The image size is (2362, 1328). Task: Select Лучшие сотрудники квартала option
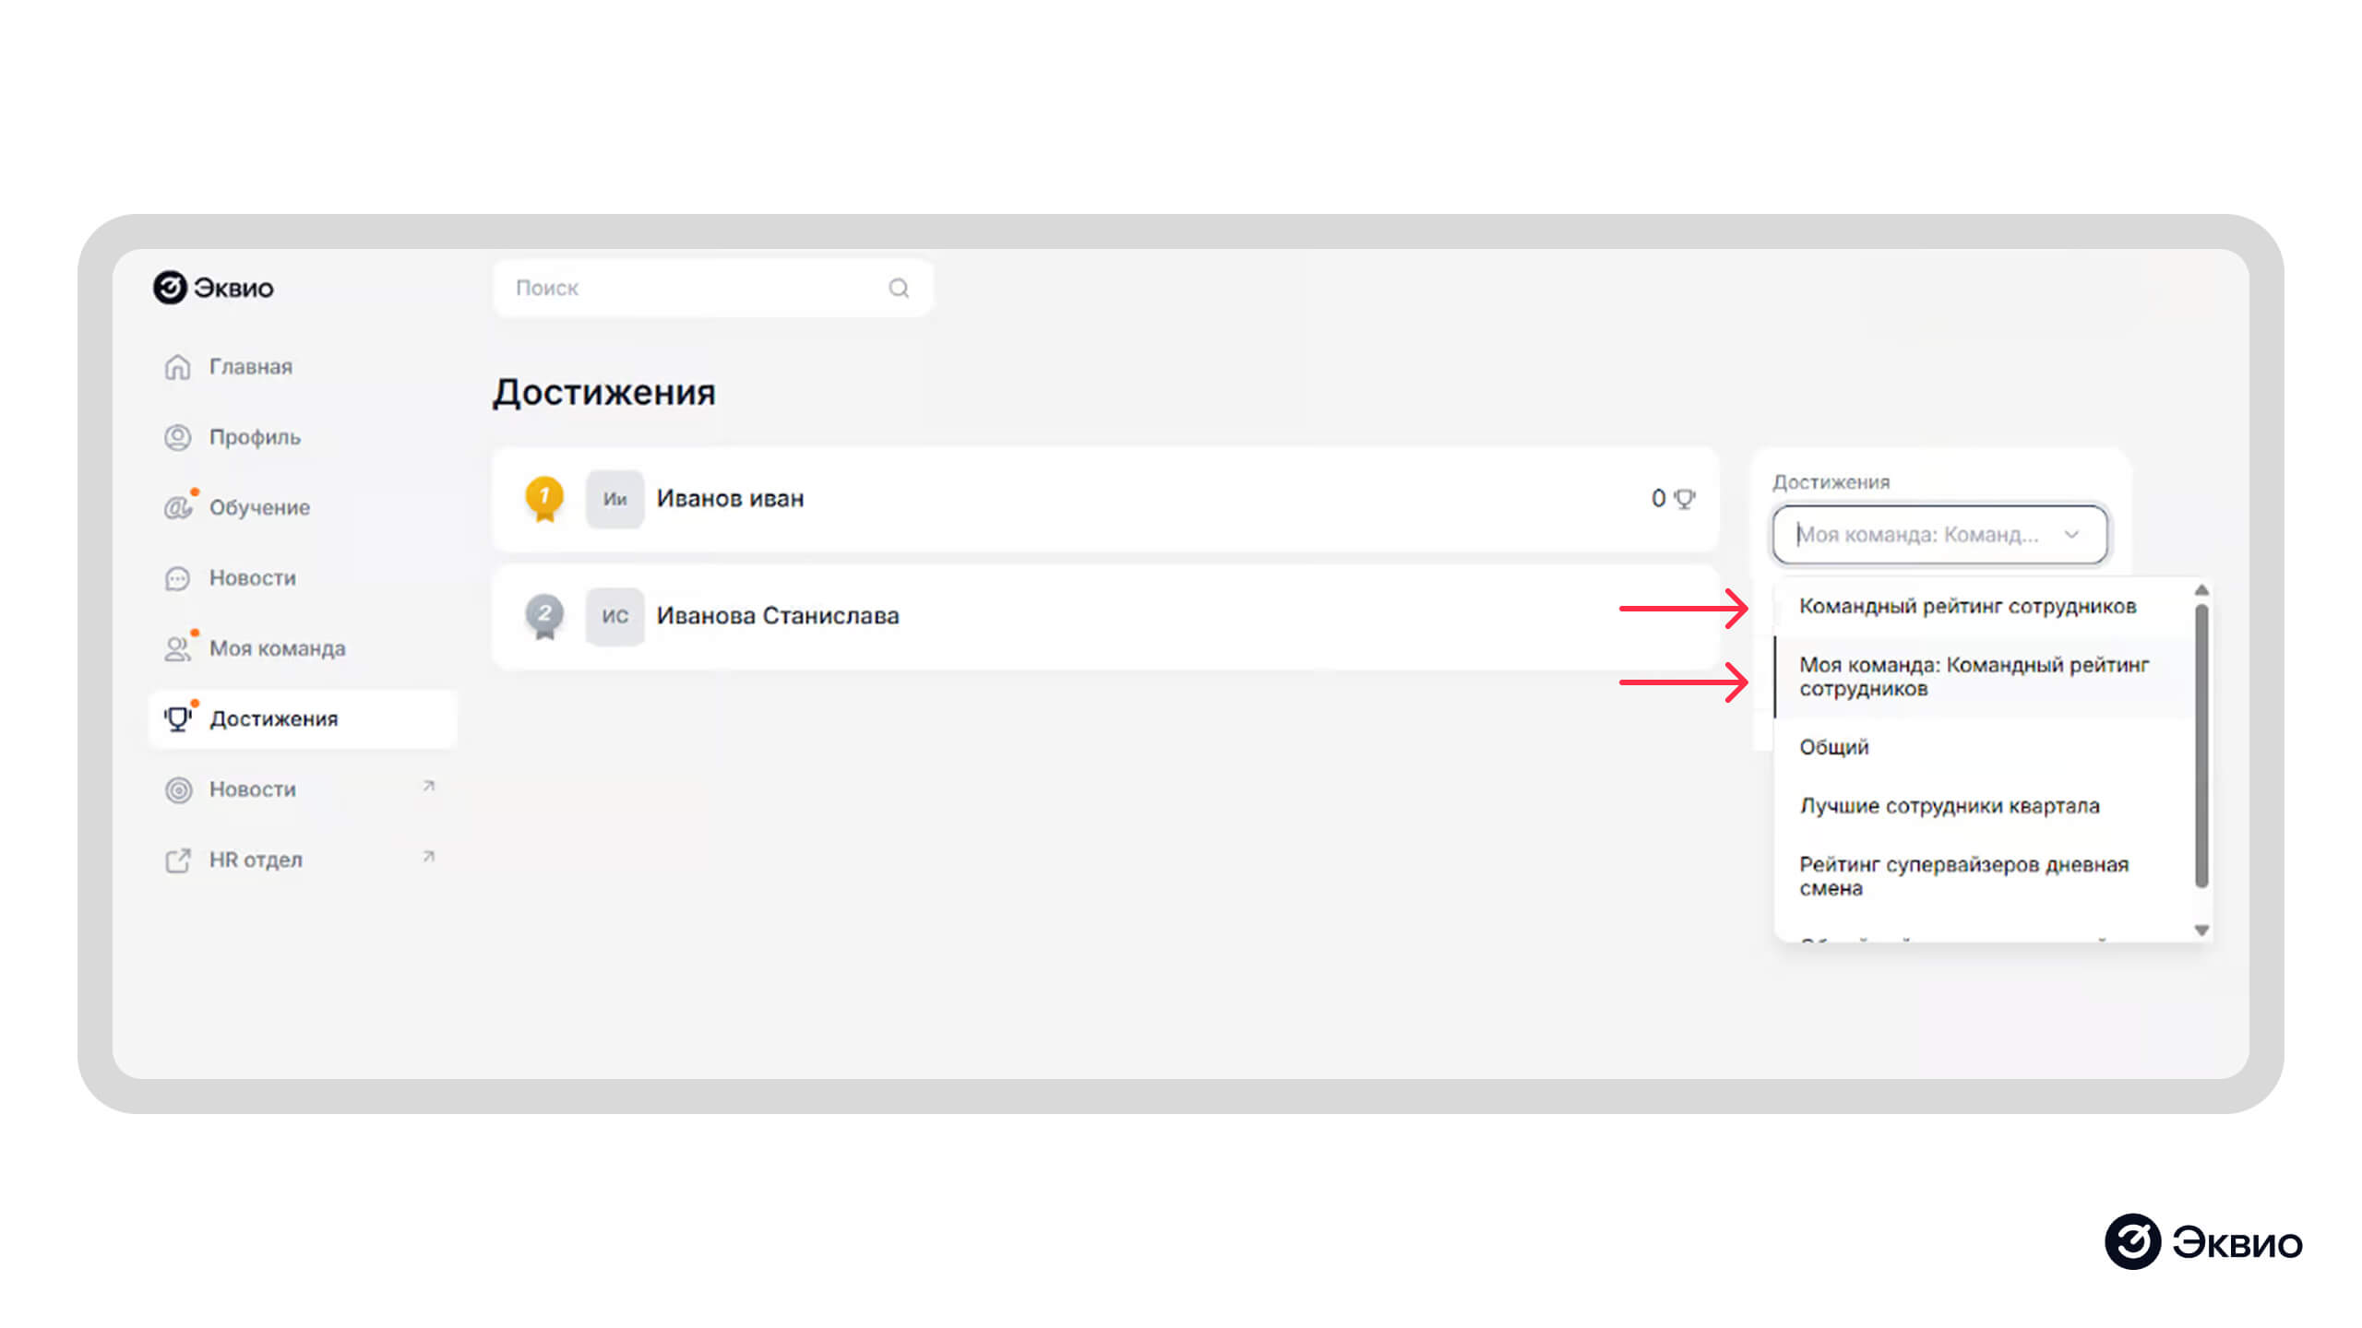1949,806
